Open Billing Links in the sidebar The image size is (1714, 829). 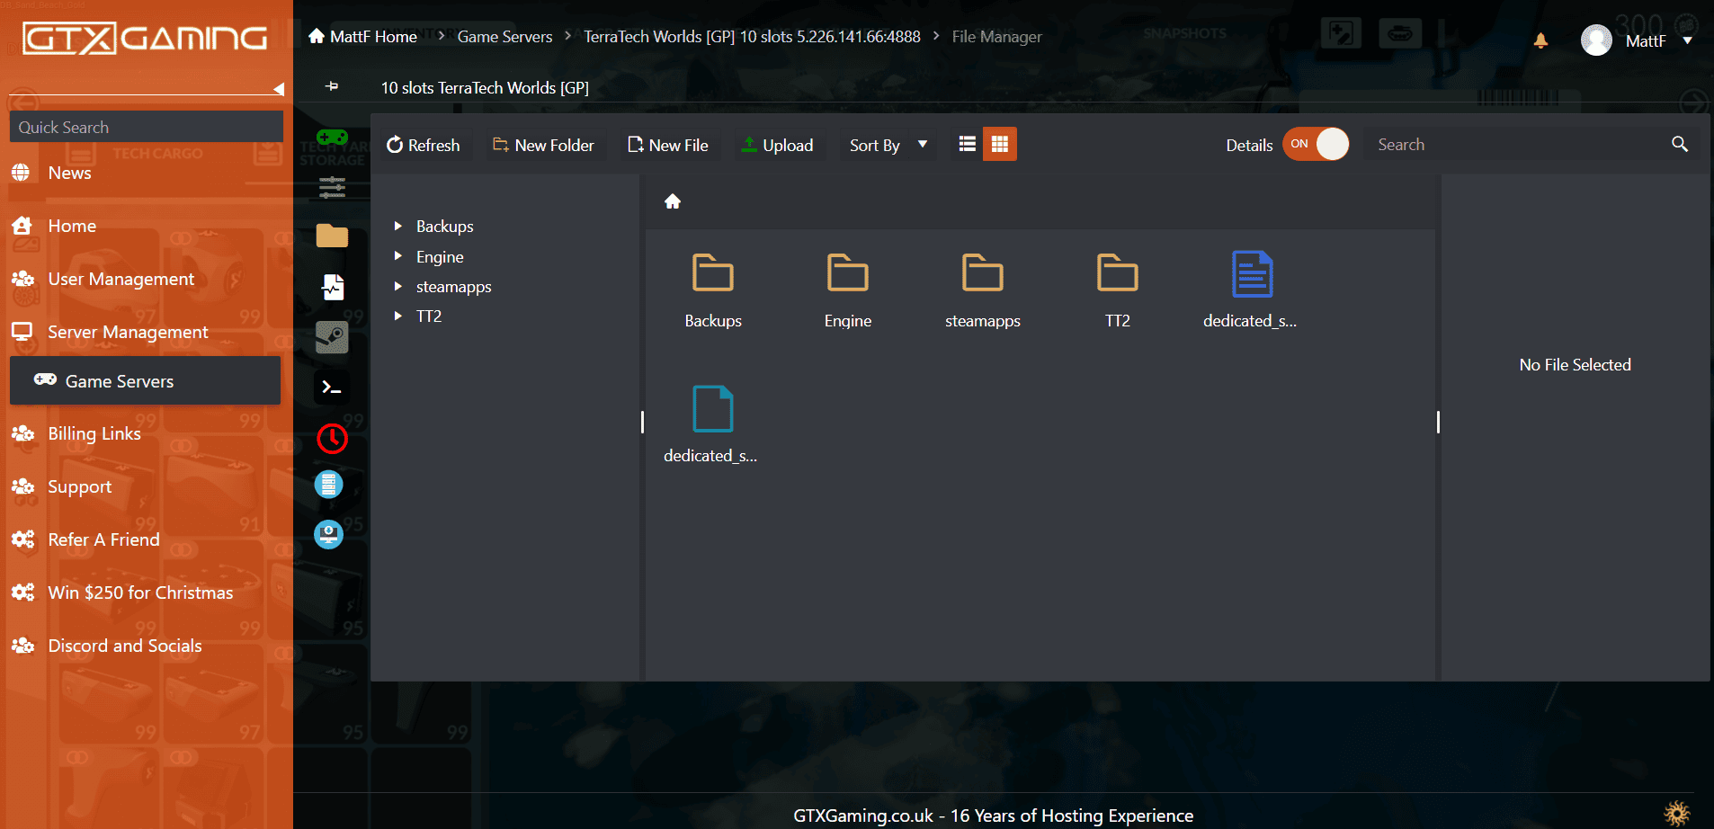[94, 434]
